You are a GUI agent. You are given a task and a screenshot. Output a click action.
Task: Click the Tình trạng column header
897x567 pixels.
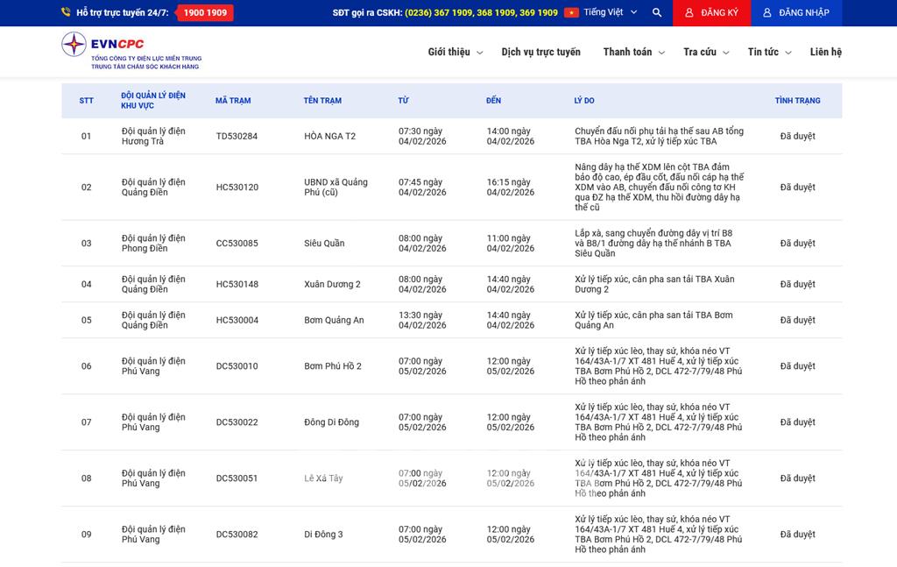pos(797,101)
